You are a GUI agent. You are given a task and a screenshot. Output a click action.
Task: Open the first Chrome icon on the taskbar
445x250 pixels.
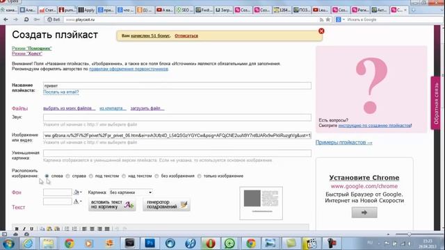coord(69,244)
